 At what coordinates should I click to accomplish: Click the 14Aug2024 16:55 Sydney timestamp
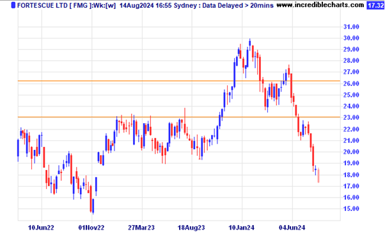point(157,5)
